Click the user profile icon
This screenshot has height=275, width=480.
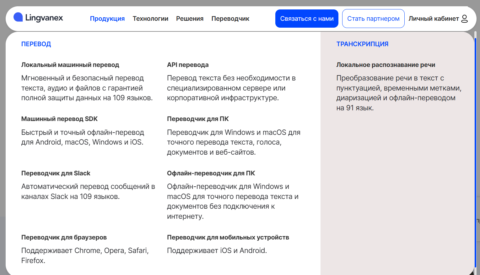(x=464, y=19)
